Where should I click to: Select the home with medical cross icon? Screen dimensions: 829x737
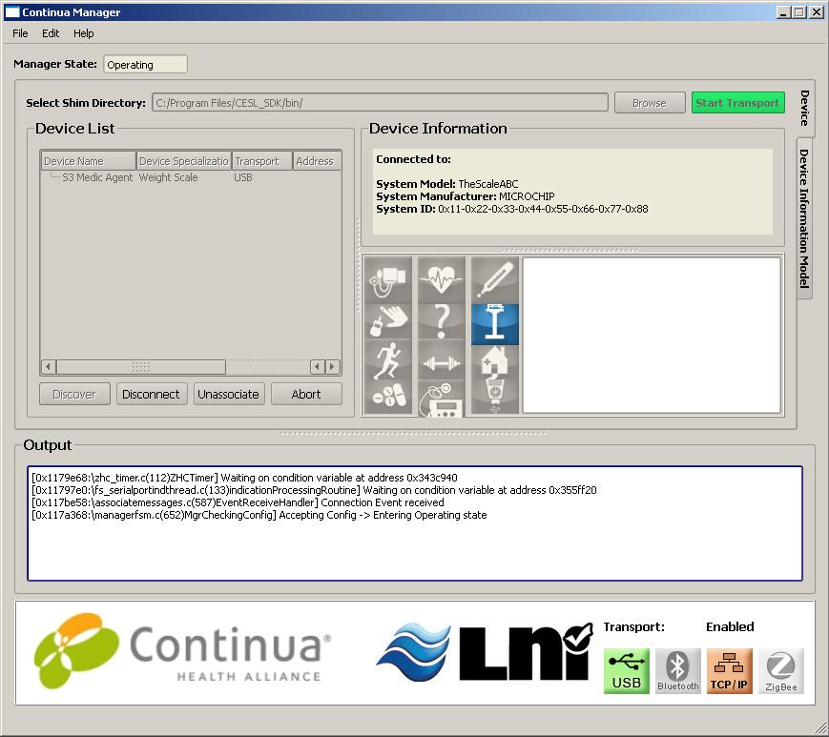[495, 360]
